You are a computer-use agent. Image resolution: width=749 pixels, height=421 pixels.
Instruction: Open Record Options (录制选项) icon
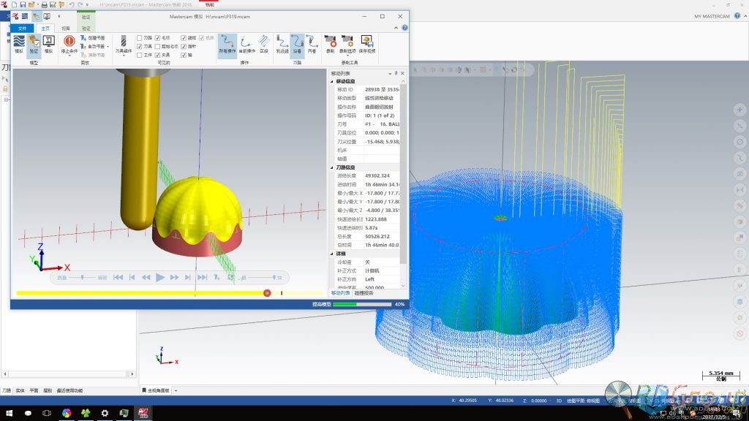coord(347,45)
